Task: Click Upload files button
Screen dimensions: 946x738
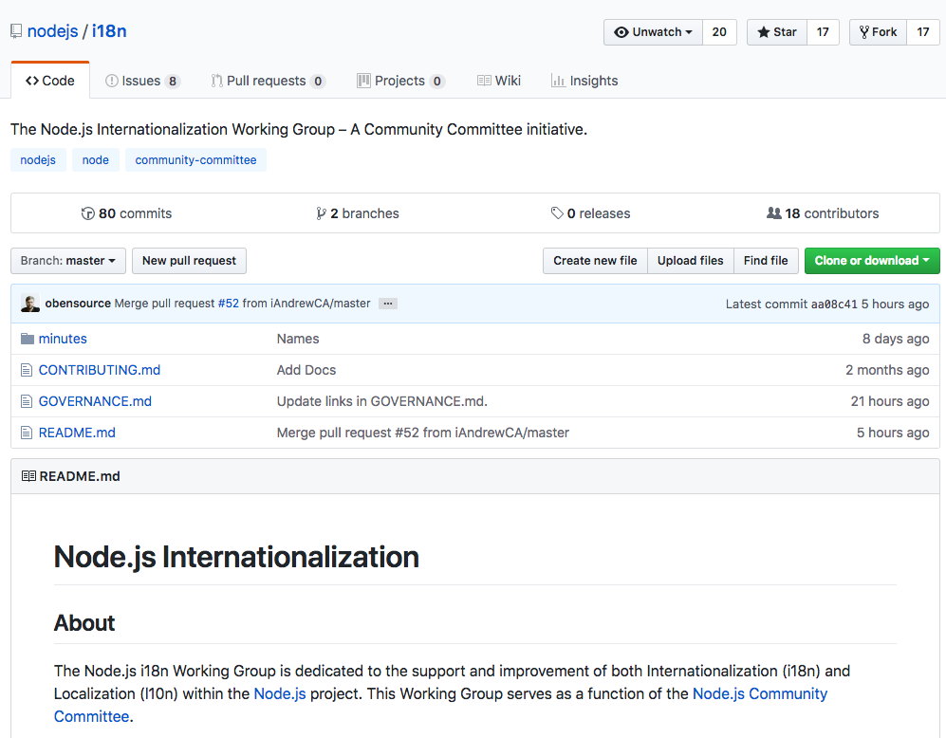Action: (690, 261)
